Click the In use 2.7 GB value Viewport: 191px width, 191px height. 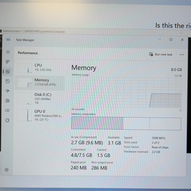click(87, 143)
